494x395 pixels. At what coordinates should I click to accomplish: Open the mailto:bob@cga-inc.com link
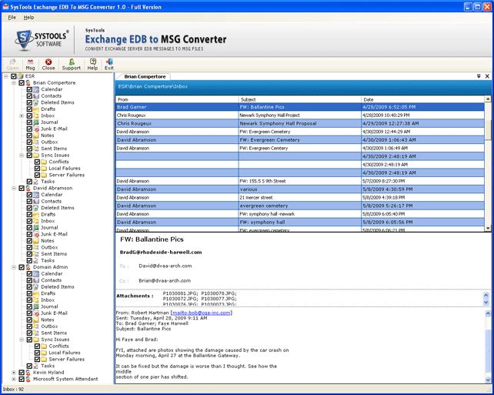coord(202,313)
